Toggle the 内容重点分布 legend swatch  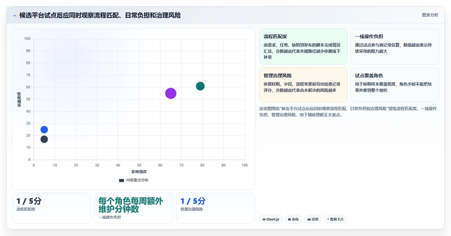tap(121, 180)
